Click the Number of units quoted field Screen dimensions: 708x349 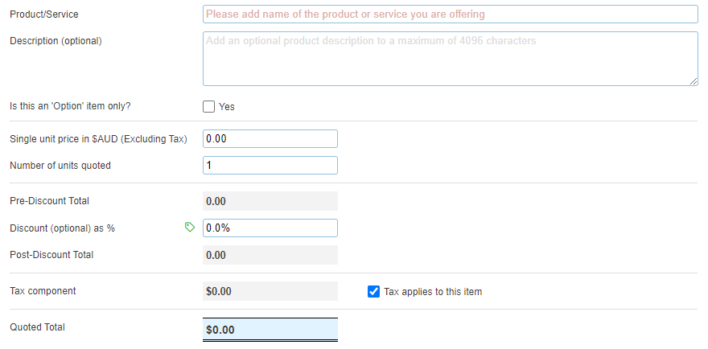pos(270,166)
